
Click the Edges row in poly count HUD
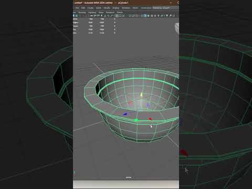point(94,23)
